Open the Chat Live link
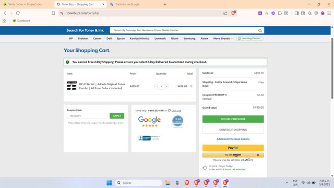The image size is (334, 188). [x=176, y=111]
